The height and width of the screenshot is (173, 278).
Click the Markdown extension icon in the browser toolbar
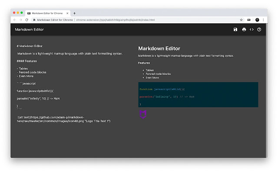pyautogui.click(x=249, y=20)
